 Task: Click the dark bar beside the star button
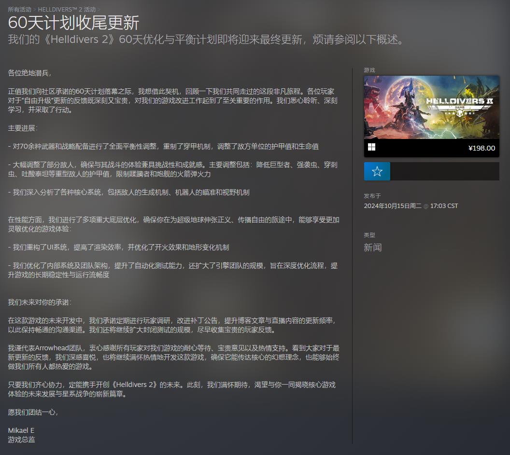pyautogui.click(x=444, y=171)
